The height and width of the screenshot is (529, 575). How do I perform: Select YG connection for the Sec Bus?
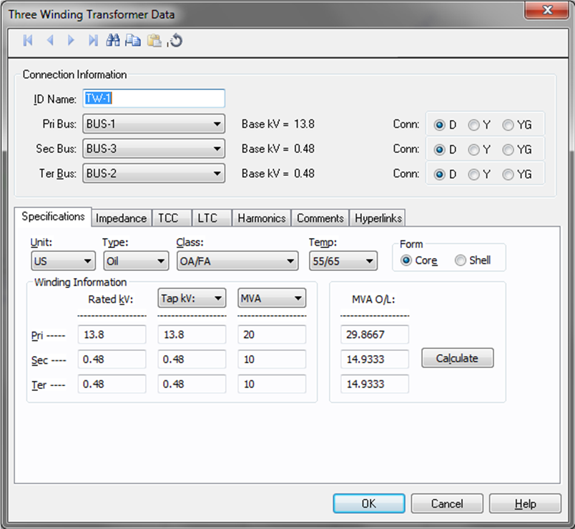click(x=508, y=149)
